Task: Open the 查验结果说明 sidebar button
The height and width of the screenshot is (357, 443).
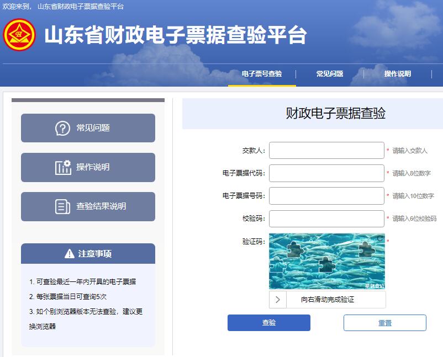Action: point(88,206)
